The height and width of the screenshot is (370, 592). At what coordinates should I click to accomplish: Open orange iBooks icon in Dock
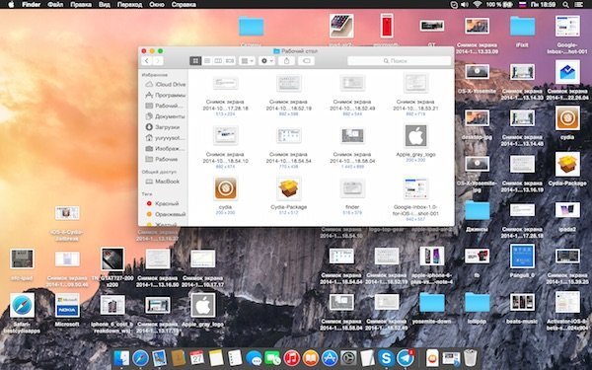point(311,358)
